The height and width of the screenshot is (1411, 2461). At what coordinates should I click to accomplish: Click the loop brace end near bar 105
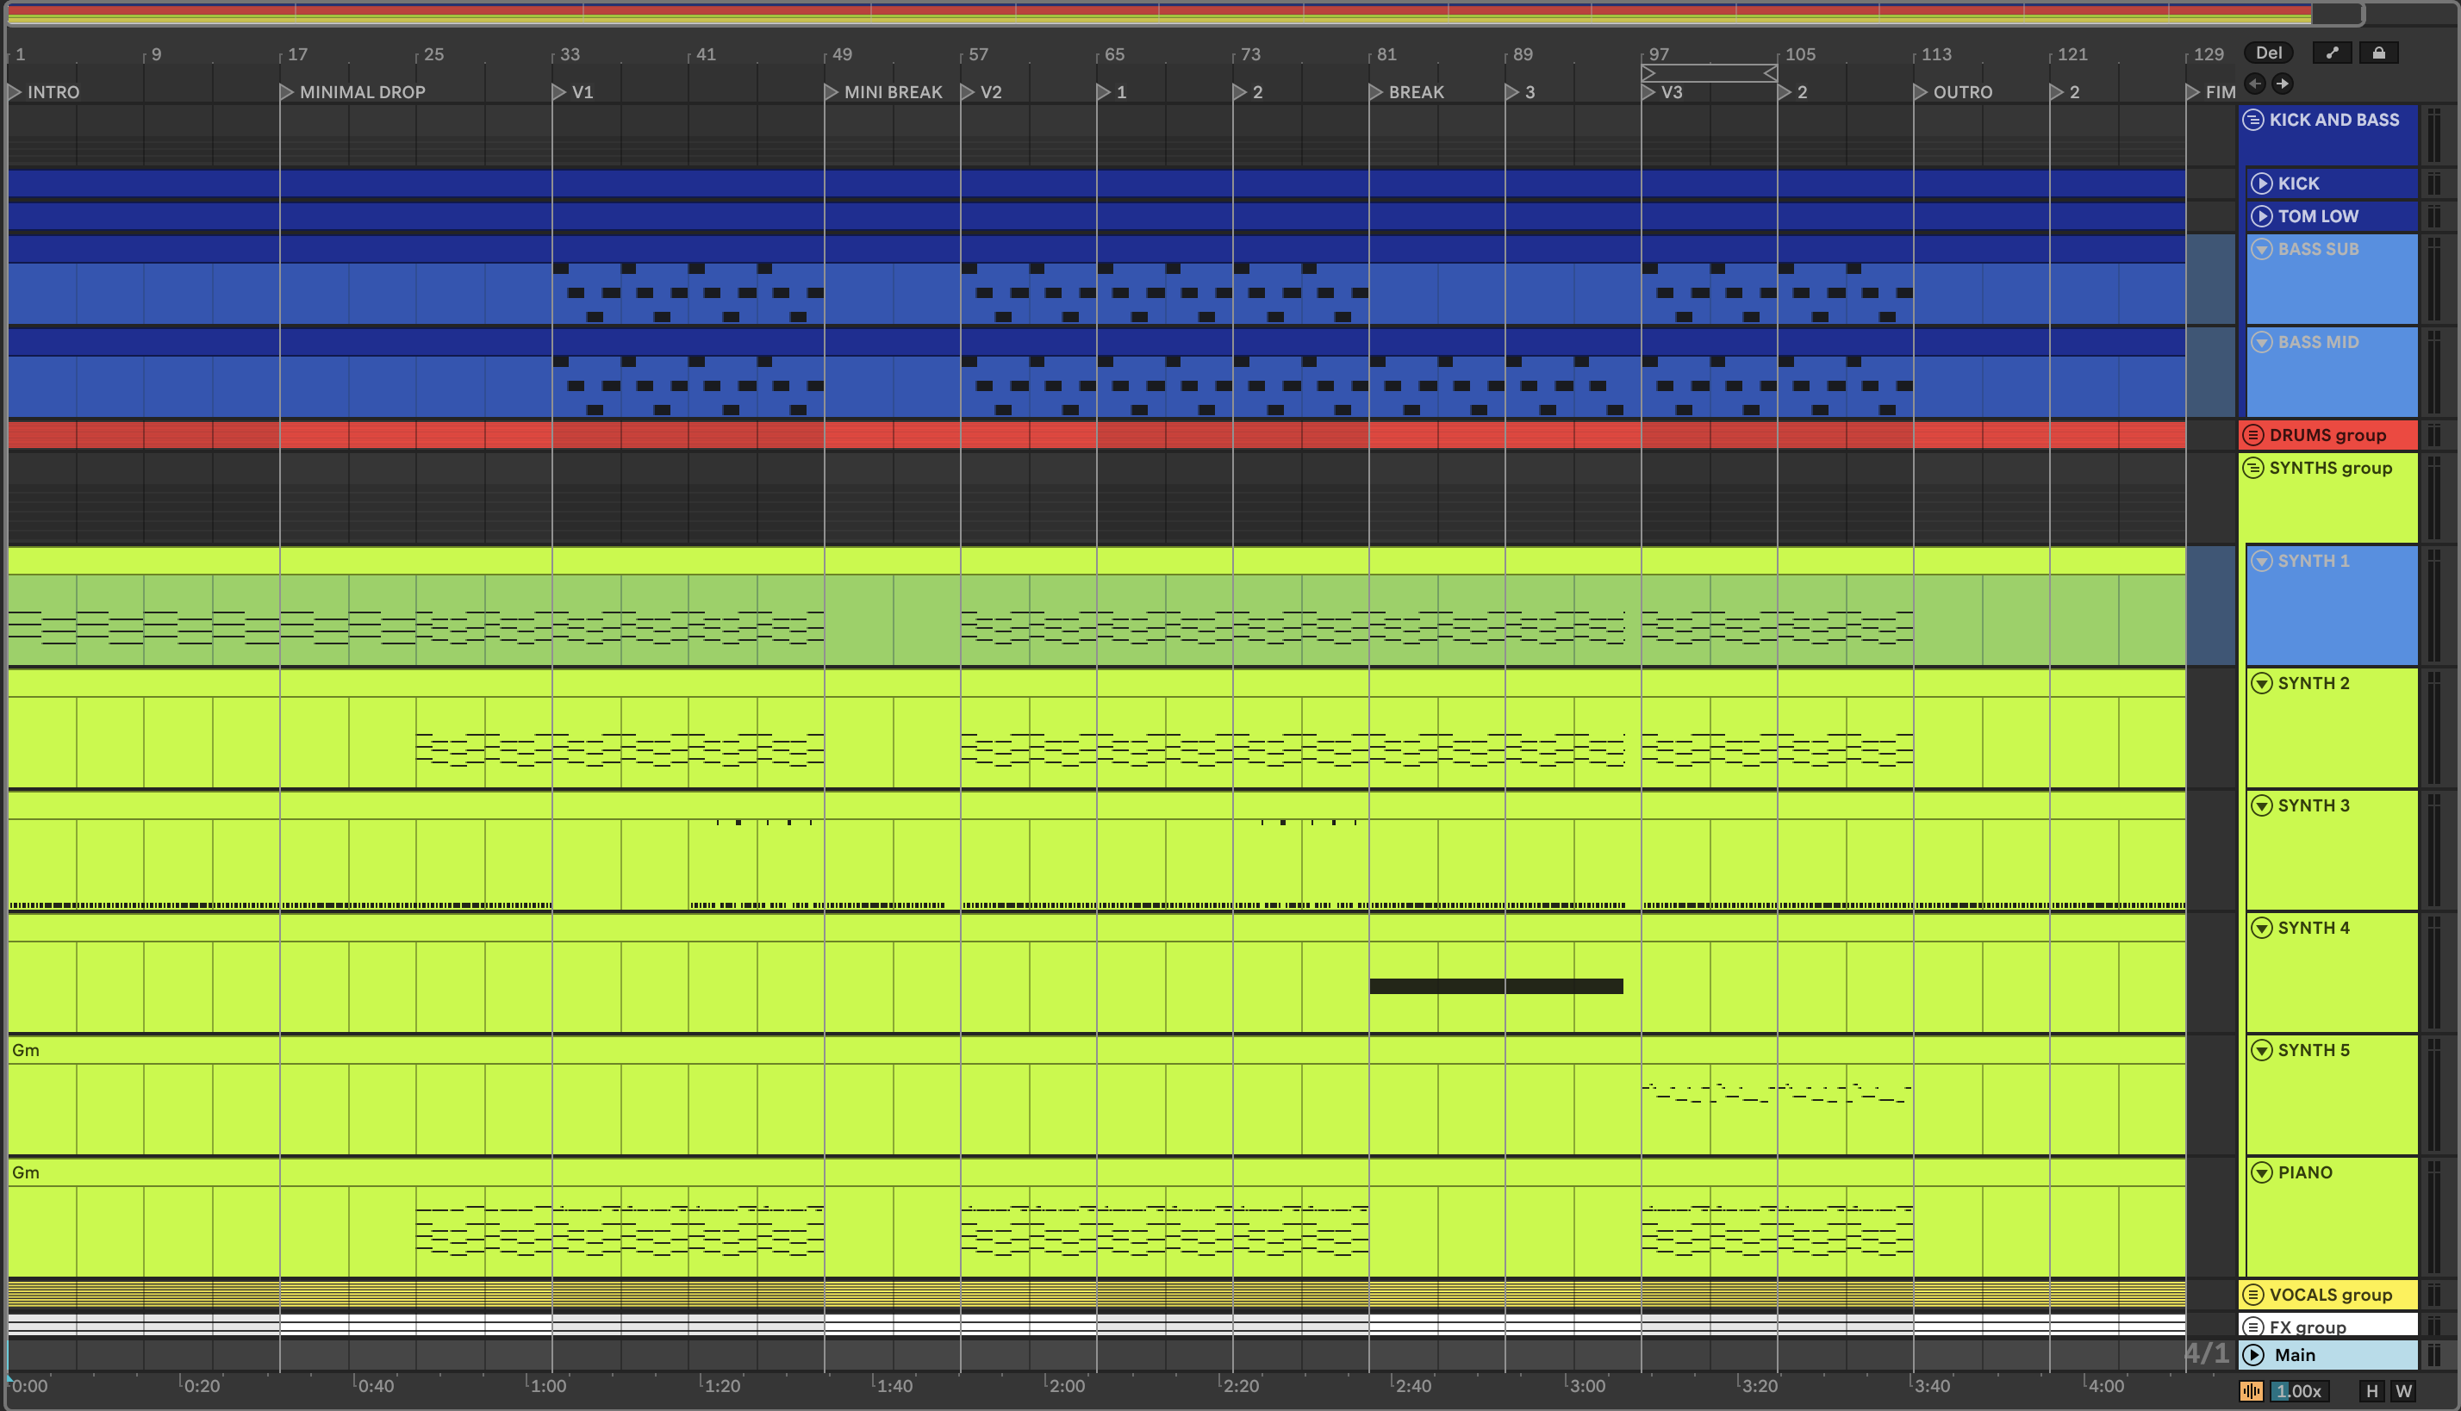(1770, 74)
